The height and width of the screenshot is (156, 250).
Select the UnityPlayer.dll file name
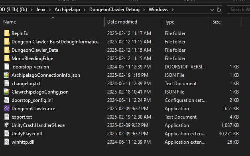[x=27, y=134]
